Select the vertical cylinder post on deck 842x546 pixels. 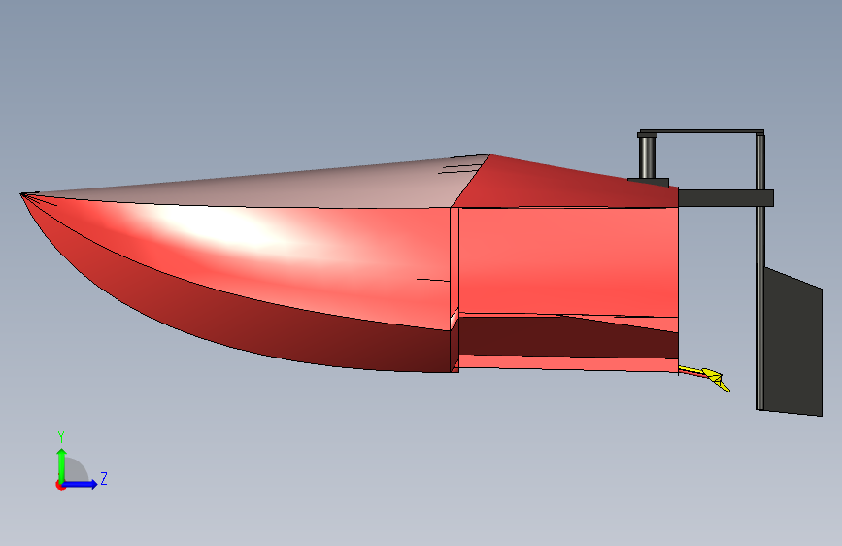point(647,156)
